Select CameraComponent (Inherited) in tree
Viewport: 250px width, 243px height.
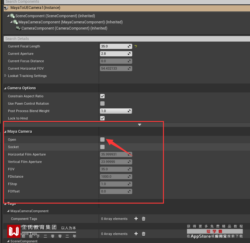[64, 28]
